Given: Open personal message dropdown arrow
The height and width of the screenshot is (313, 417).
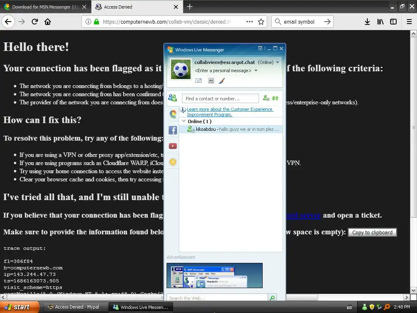Looking at the screenshot, I should click(256, 71).
